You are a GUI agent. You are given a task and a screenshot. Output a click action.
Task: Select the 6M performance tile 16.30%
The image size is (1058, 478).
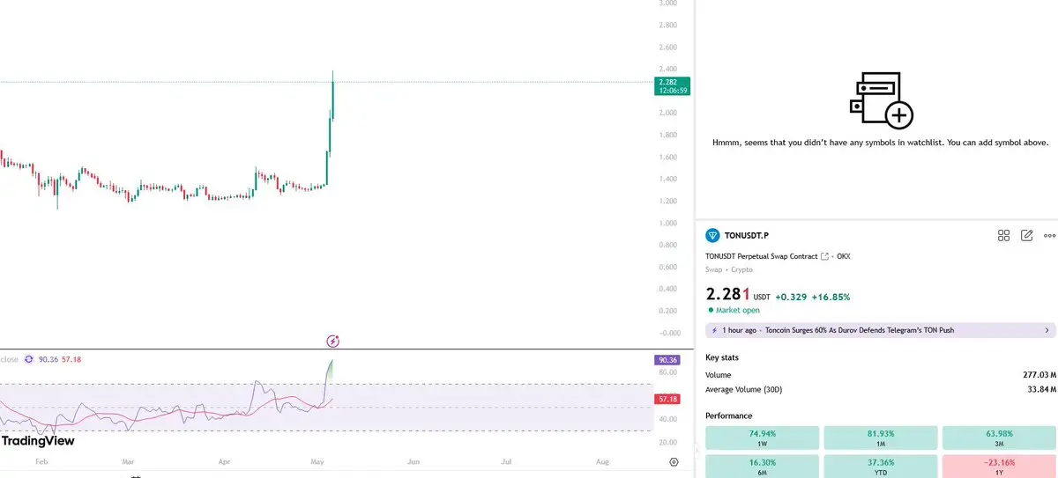point(762,467)
